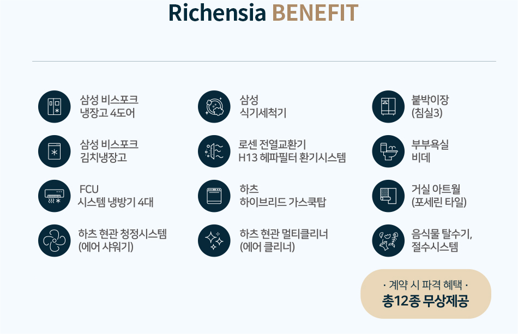Screen dimensions: 518x334
Task: Click the Haatz entrance air shower fan icon
Action: click(55, 241)
